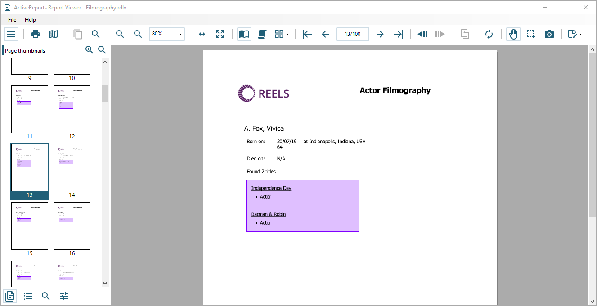This screenshot has width=597, height=306.
Task: Activate the selection rectangle tool
Action: tap(531, 34)
